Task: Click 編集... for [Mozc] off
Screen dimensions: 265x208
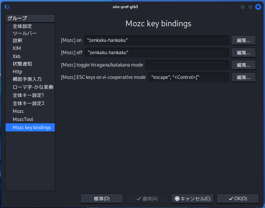Action: pyautogui.click(x=244, y=53)
